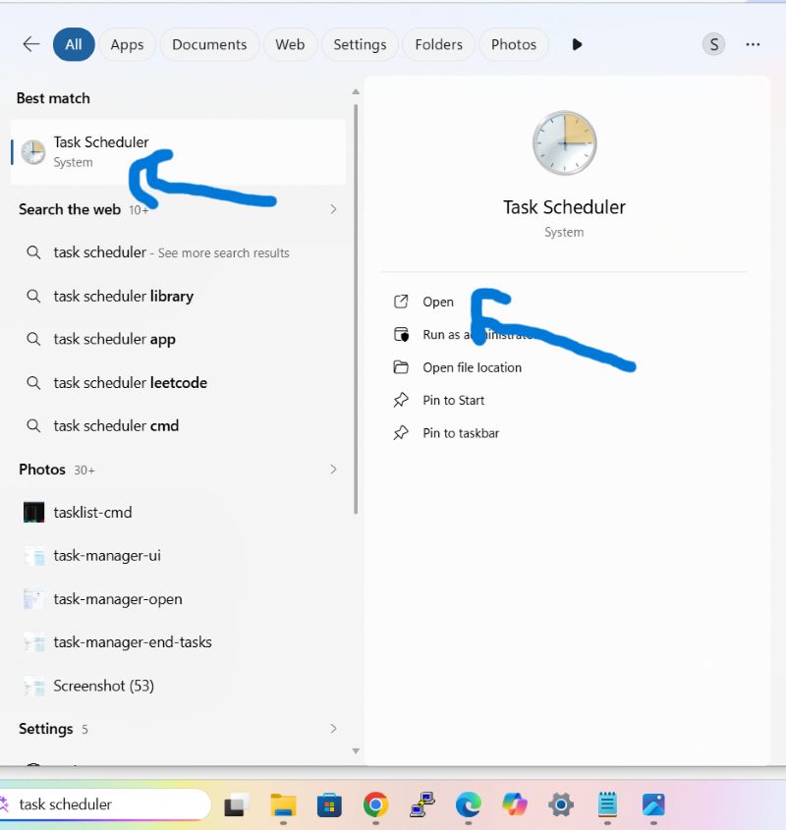Click the Pin to Start pin icon

pos(401,400)
